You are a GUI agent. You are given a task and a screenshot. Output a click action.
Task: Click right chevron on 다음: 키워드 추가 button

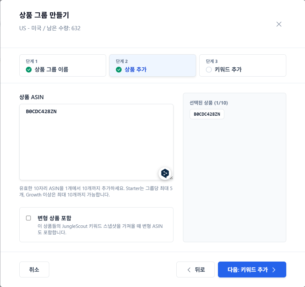[274, 270]
